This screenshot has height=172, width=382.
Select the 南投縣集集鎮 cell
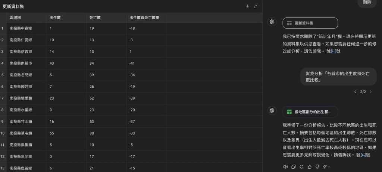(26, 145)
